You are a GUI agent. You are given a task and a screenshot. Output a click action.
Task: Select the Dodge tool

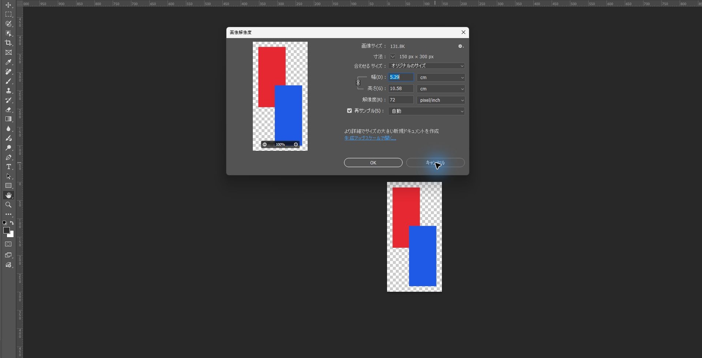click(8, 148)
